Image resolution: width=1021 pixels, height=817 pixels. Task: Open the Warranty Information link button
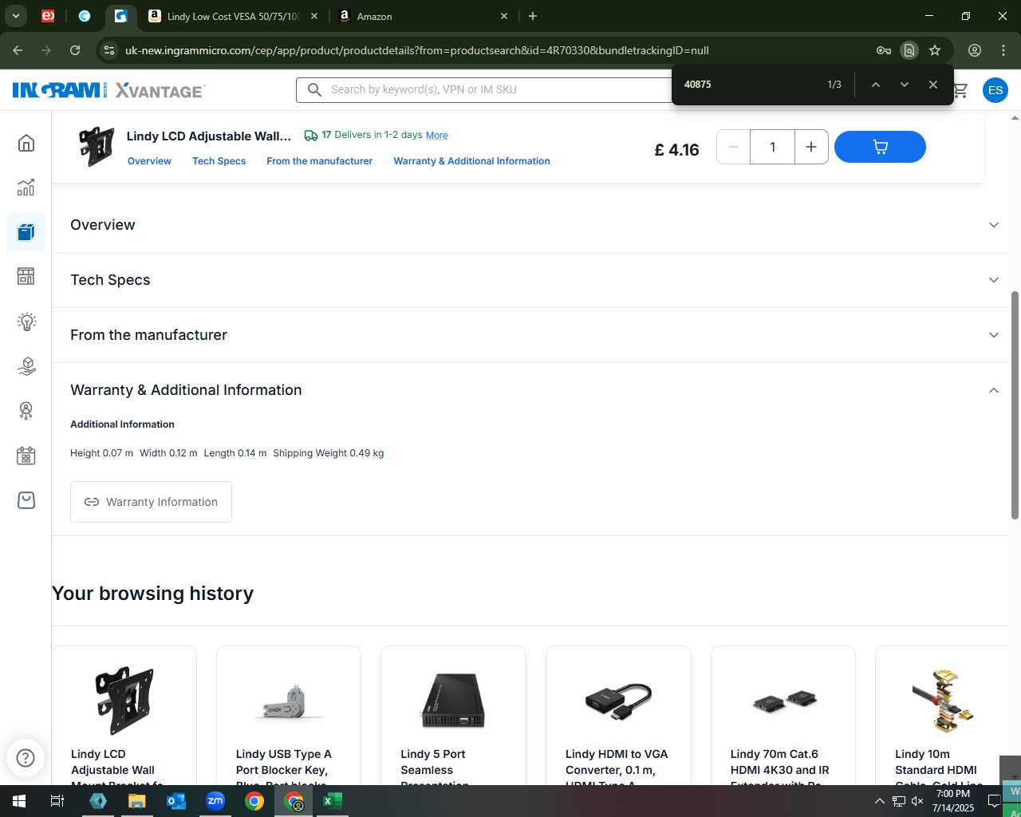151,502
